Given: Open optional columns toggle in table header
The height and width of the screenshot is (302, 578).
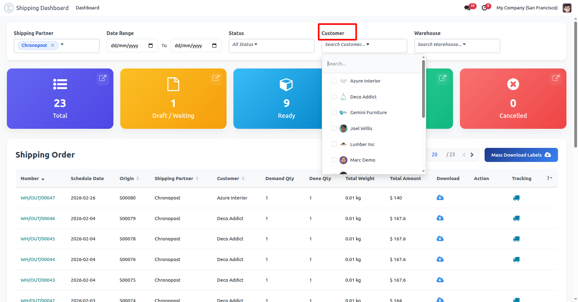Looking at the screenshot, I should [x=550, y=178].
